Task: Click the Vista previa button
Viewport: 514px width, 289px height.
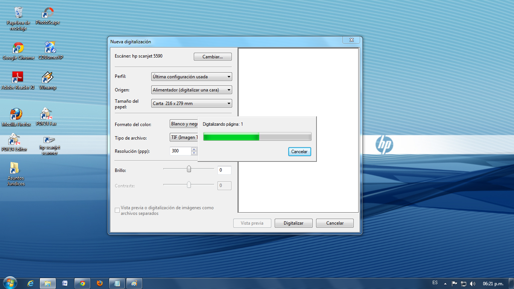Action: point(252,223)
